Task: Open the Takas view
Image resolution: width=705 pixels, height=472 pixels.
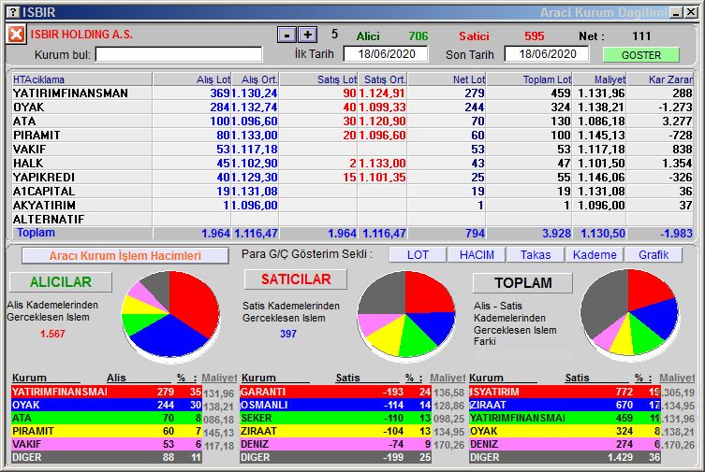Action: (x=536, y=255)
